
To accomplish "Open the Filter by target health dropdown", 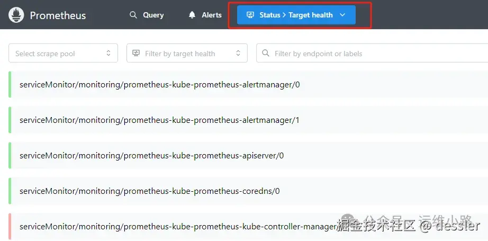I will 187,53.
